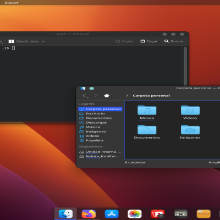Click the Dispositivos section header

click(90, 146)
